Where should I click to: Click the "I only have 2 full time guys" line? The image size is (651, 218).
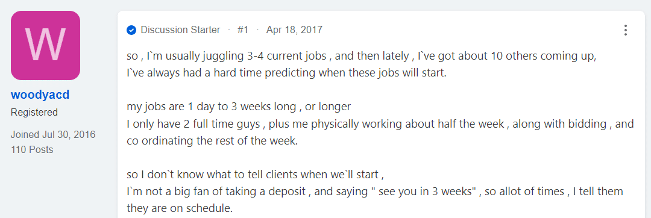(x=380, y=124)
